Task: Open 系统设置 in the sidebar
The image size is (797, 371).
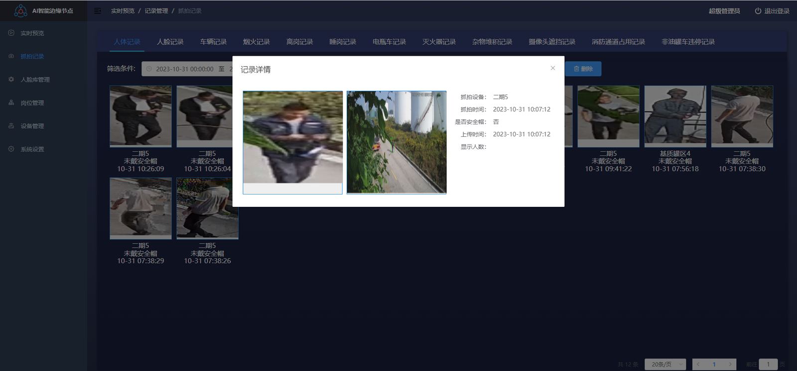Action: click(x=32, y=149)
